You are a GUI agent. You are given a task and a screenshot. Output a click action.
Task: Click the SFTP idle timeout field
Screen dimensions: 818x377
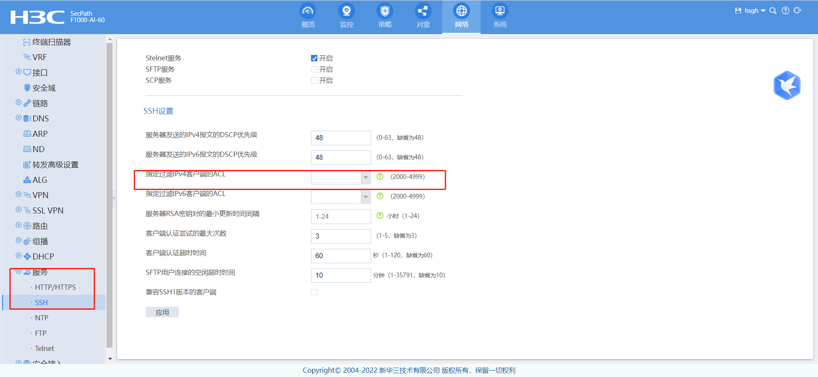point(341,275)
